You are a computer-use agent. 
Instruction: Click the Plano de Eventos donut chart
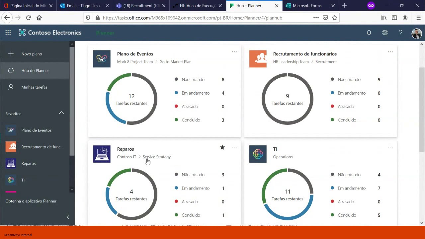tap(131, 99)
